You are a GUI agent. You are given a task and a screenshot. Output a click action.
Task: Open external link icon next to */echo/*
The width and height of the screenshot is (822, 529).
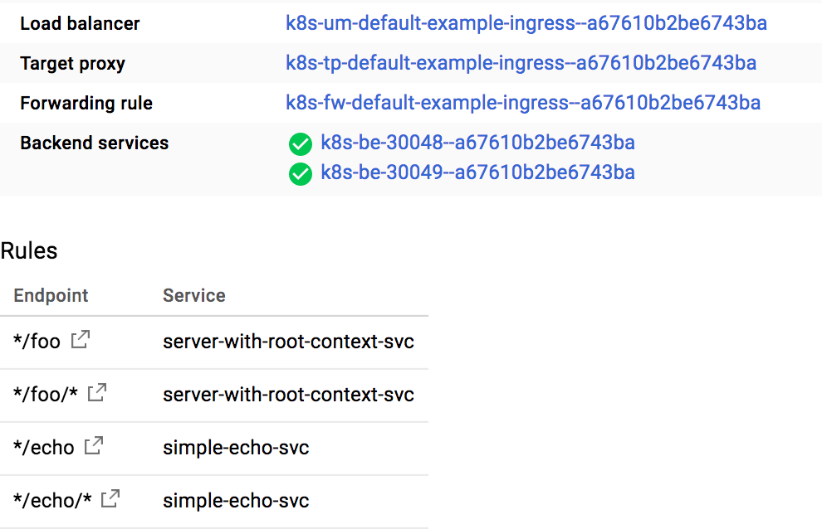point(110,498)
